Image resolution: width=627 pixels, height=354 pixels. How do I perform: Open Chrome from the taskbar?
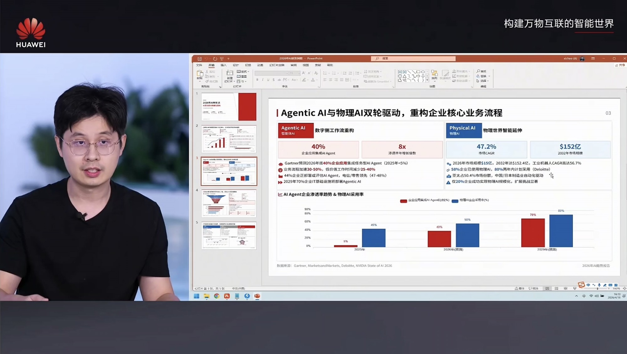tap(217, 296)
